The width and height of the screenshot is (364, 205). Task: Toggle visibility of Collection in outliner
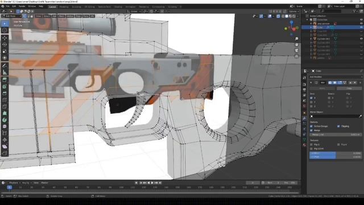pos(361,20)
